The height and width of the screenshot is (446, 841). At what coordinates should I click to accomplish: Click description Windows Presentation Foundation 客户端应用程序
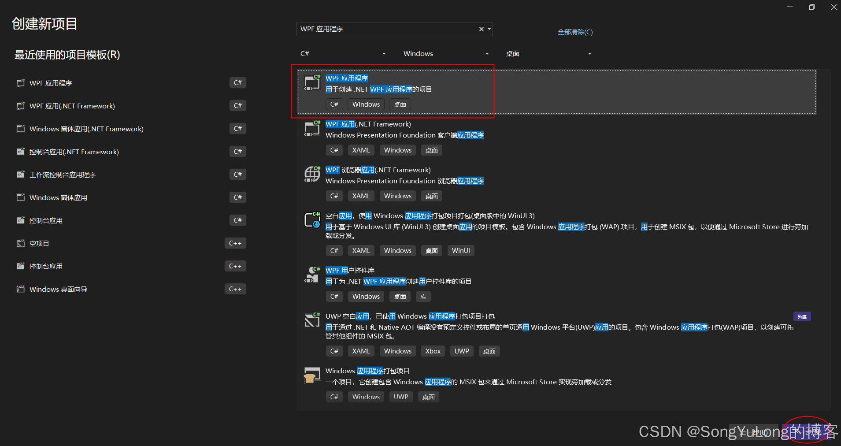[x=404, y=135]
